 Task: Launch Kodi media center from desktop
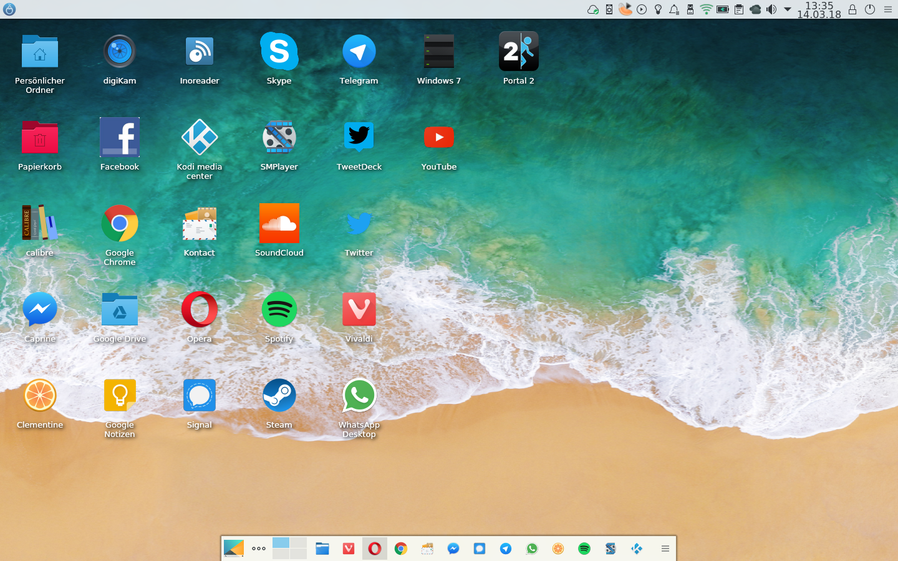[200, 138]
